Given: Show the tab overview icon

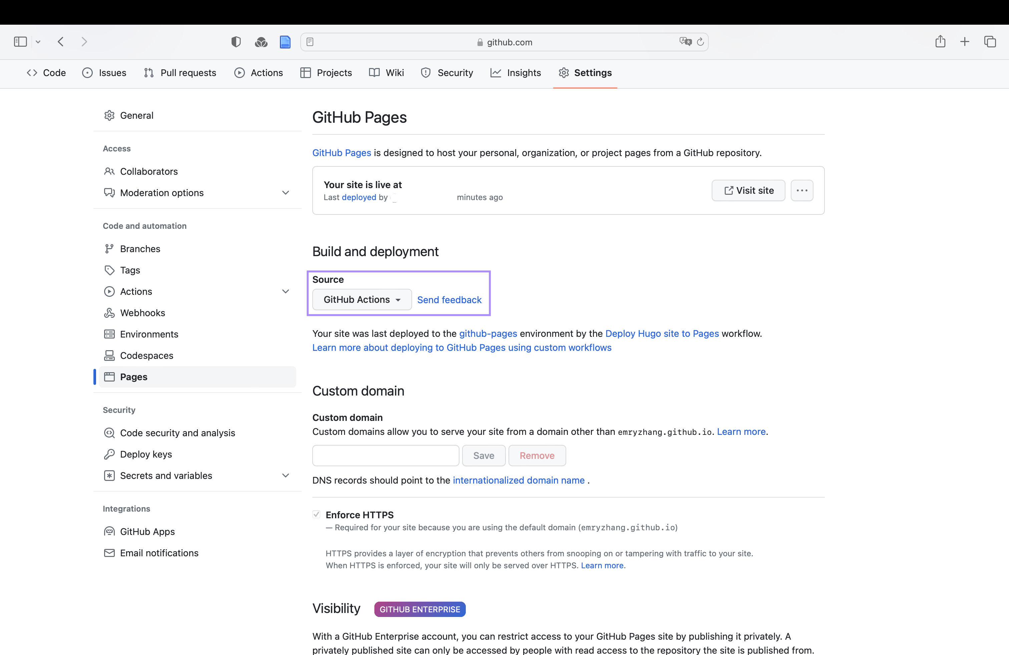Looking at the screenshot, I should coord(990,41).
